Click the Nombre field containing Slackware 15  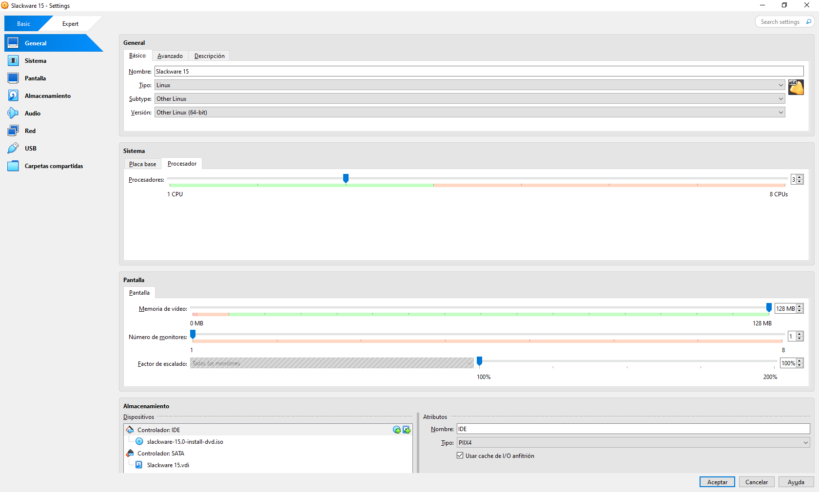tap(479, 71)
